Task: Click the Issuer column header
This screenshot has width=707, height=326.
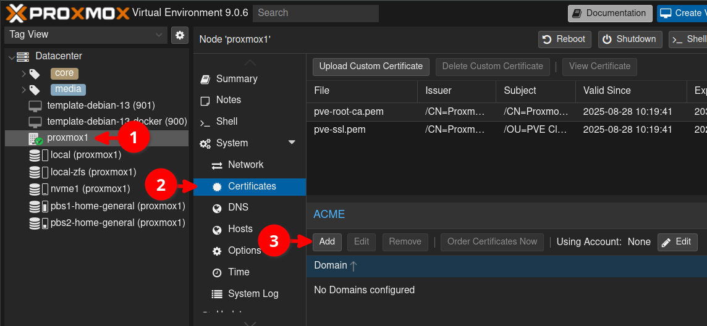Action: click(x=457, y=91)
